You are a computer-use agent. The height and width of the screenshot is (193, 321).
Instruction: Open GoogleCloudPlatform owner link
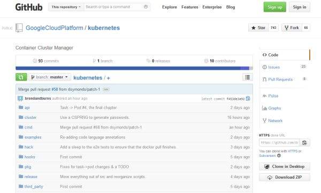click(55, 28)
